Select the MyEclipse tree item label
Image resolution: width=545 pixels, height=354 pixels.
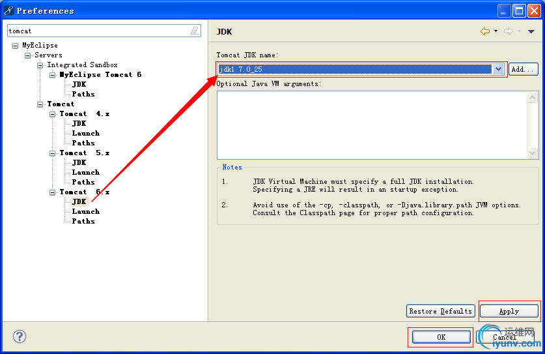(40, 45)
